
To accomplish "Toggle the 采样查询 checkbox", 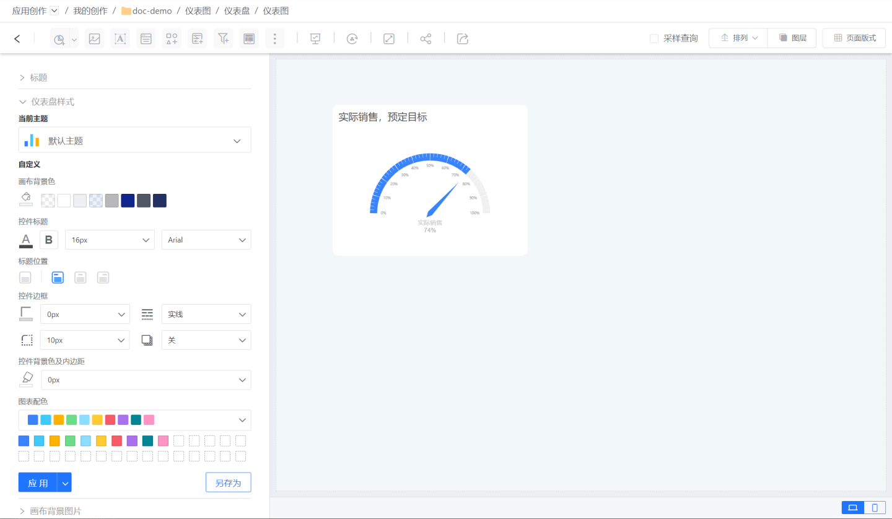I will [654, 38].
